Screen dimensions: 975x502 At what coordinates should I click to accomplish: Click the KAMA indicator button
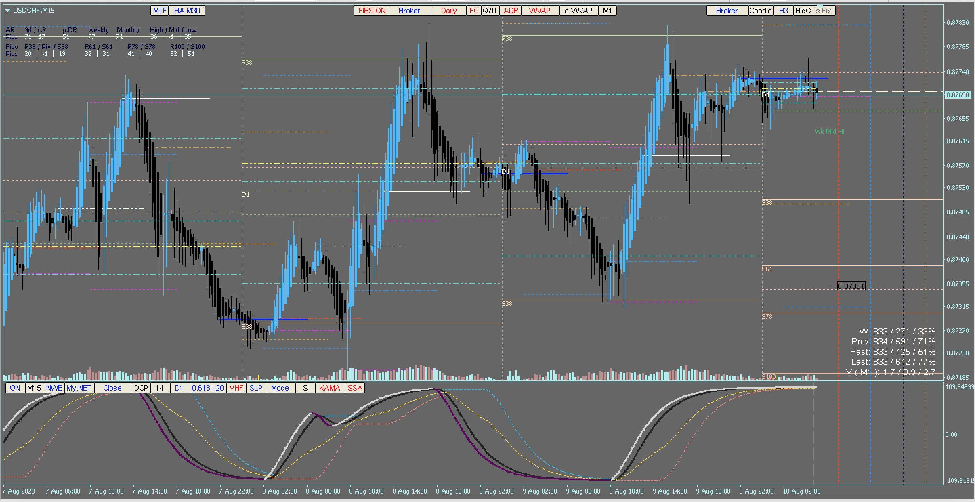coord(329,388)
